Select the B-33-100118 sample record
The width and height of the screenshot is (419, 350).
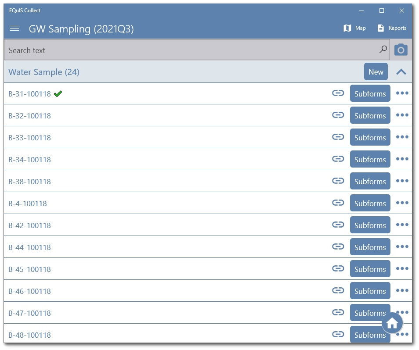(29, 137)
